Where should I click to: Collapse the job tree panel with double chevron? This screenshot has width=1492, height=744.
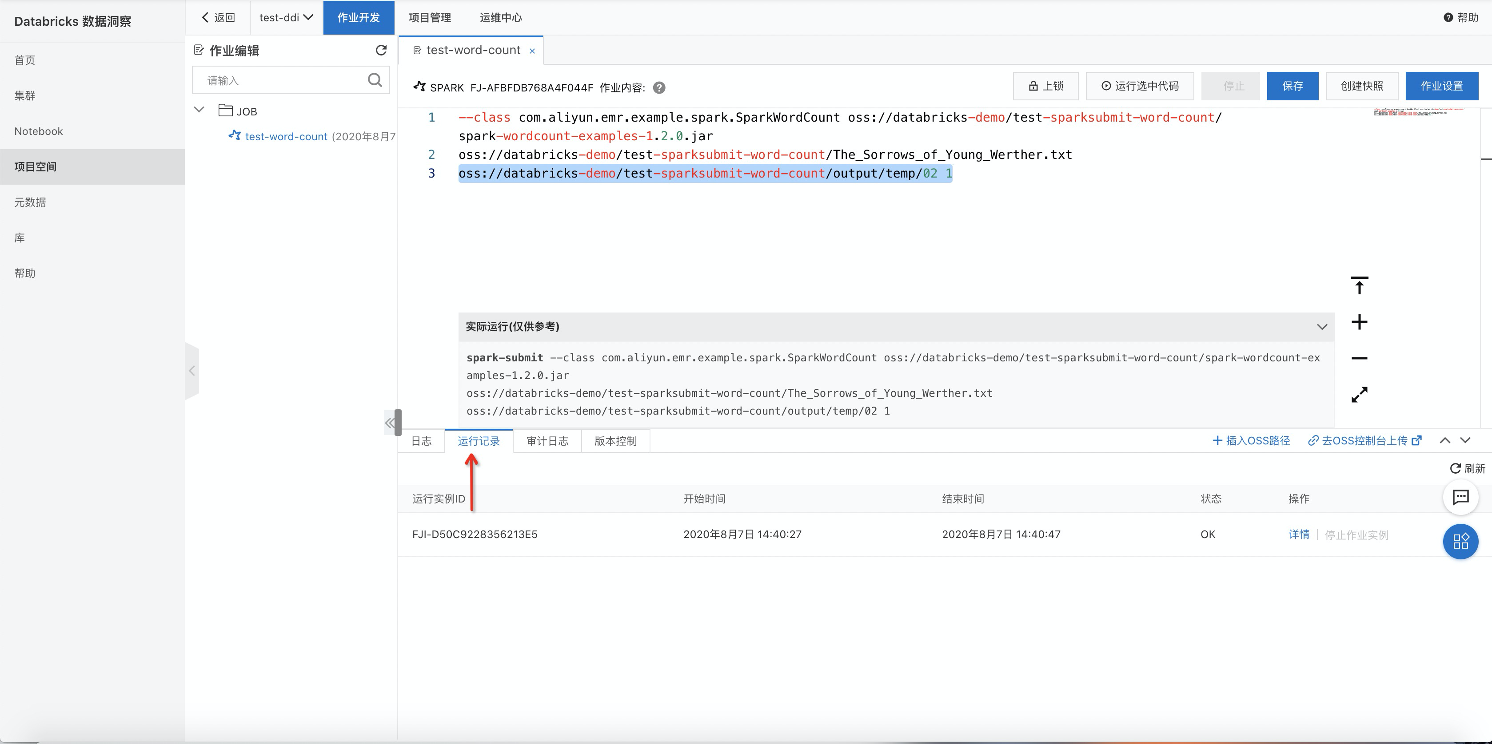390,423
